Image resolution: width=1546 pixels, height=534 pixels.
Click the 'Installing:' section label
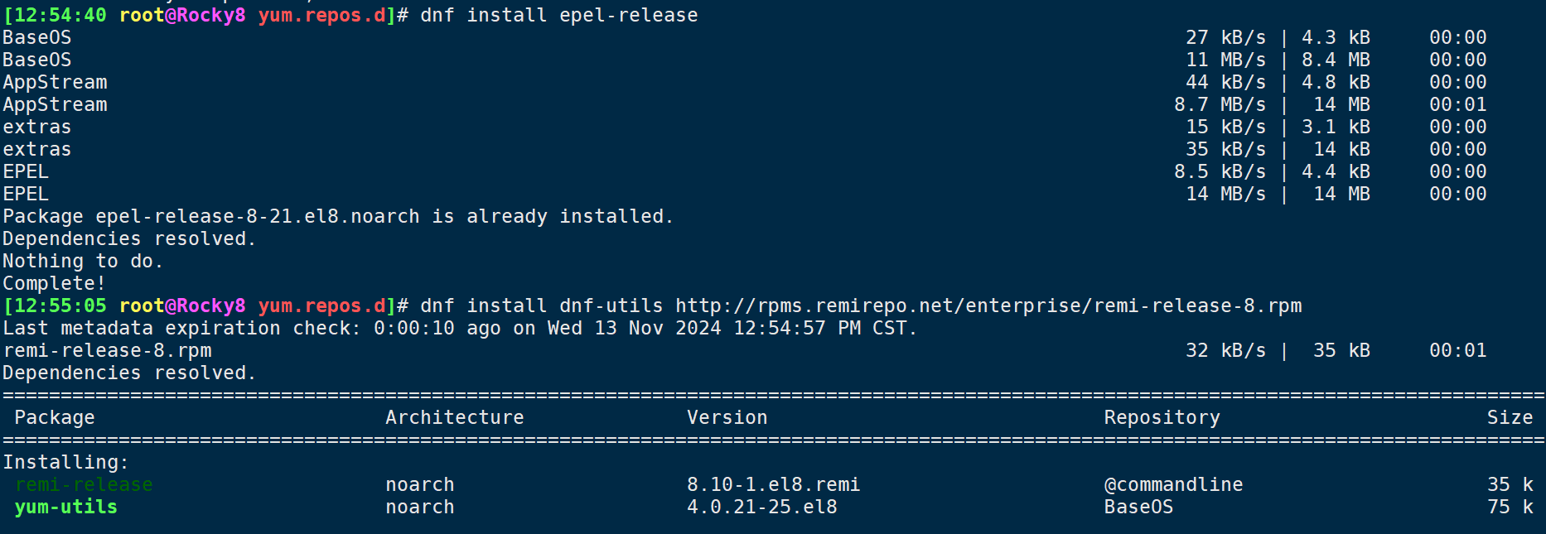[x=65, y=462]
